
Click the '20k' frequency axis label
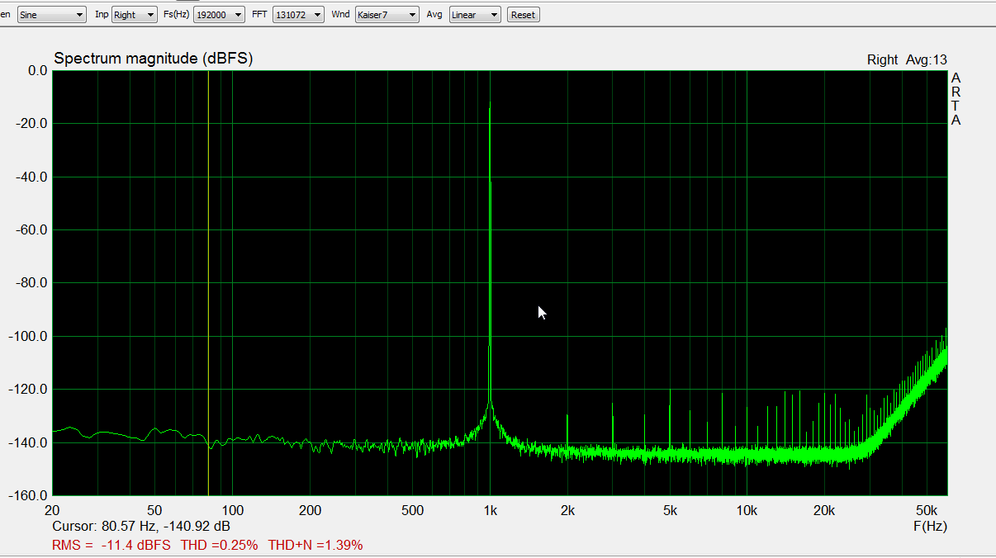click(824, 510)
